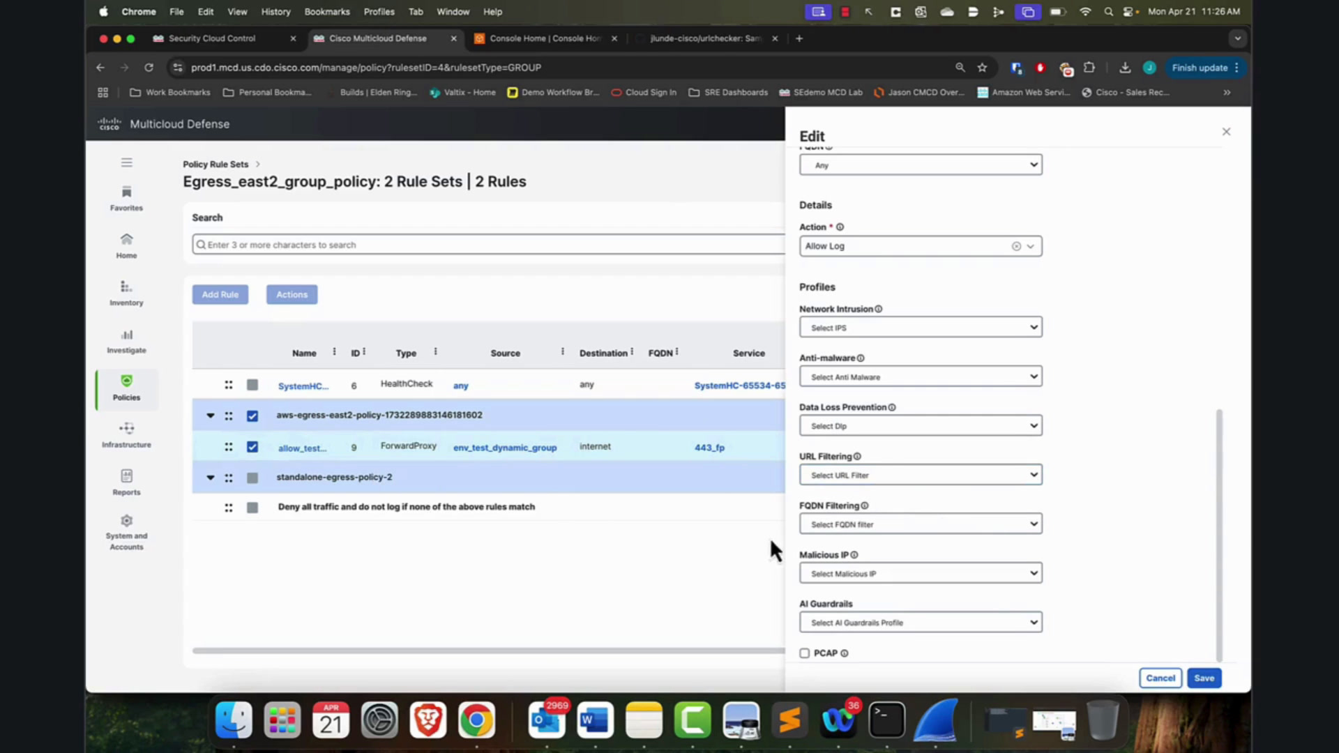Click the Save button
Screen dimensions: 1339x753
coord(1204,678)
